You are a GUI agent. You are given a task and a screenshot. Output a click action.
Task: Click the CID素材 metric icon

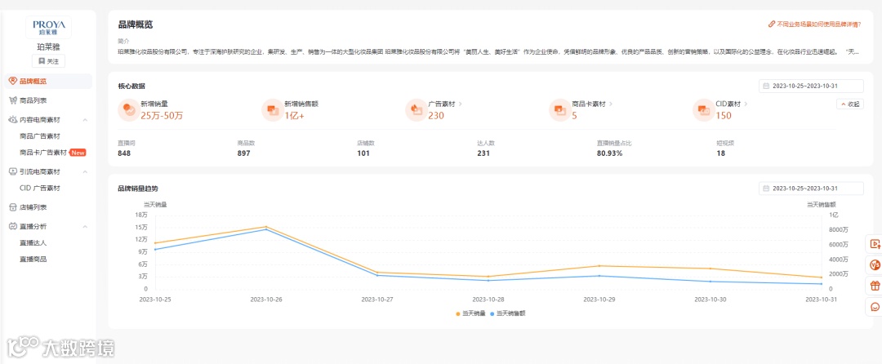pos(703,110)
